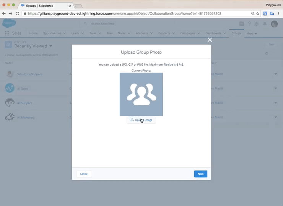The height and width of the screenshot is (206, 283).
Task: Open the Campaigns tab
Action: coord(188,33)
